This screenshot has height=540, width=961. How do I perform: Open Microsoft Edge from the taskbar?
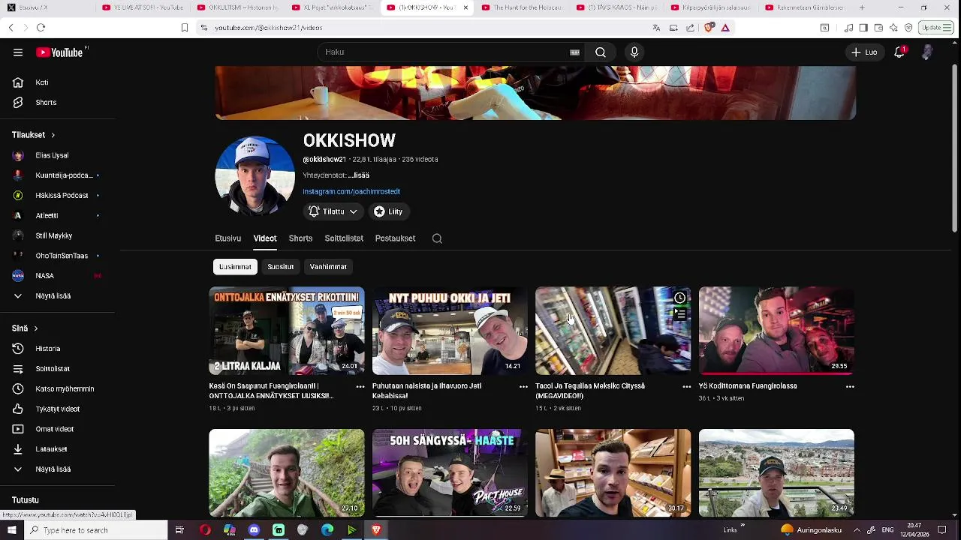327,530
